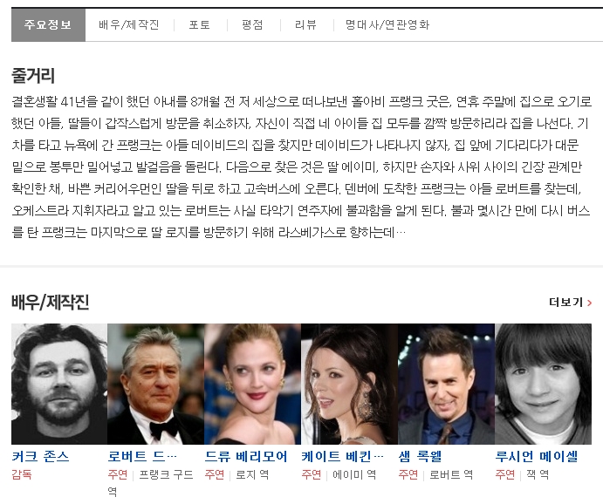This screenshot has height=504, width=603.
Task: Open 케이트 베킨세일 photo thumbnail
Action: pos(349,384)
